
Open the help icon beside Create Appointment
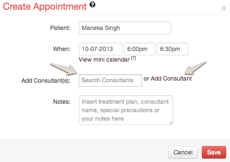[92, 5]
